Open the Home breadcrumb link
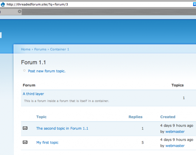Image resolution: width=196 pixels, height=155 pixels. [x=26, y=50]
